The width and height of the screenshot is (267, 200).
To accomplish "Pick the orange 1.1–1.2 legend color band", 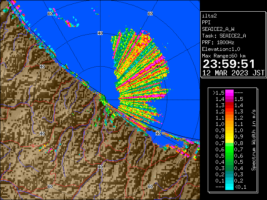I will click(x=229, y=118).
